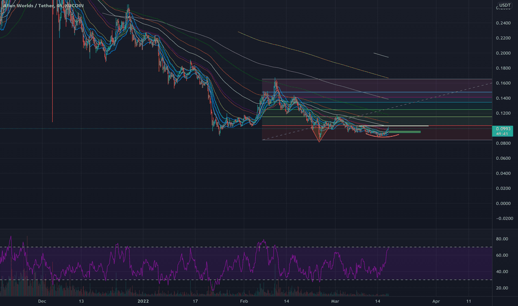The width and height of the screenshot is (518, 306).
Task: Click the Dec date label on time axis
Action: coord(42,301)
